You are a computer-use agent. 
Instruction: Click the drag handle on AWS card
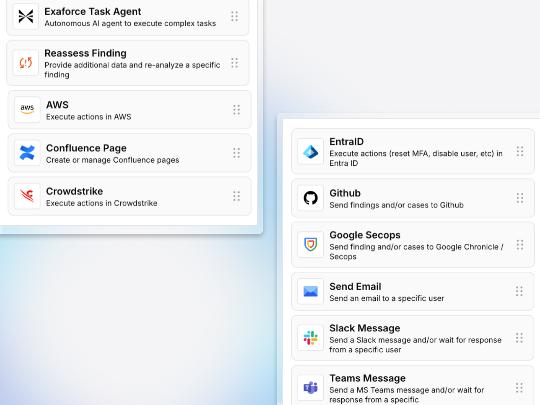237,110
